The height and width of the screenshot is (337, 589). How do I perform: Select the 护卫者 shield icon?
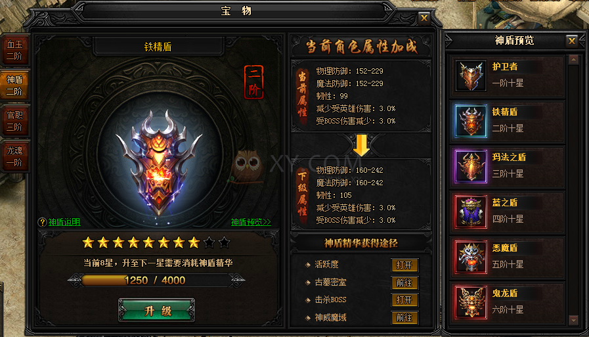pyautogui.click(x=470, y=76)
